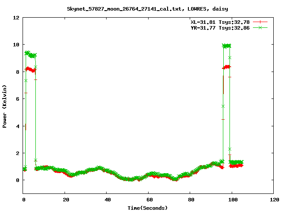The image size is (283, 212).
Task: Click y-axis tick label 12
Action: click(x=16, y=18)
